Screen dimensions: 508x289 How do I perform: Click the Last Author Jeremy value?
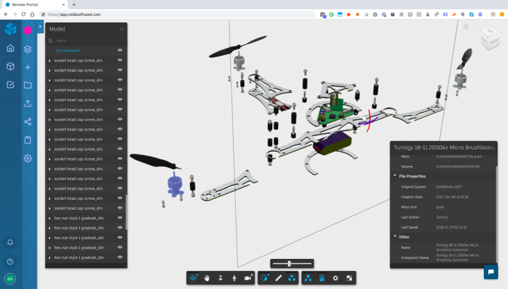[441, 217]
